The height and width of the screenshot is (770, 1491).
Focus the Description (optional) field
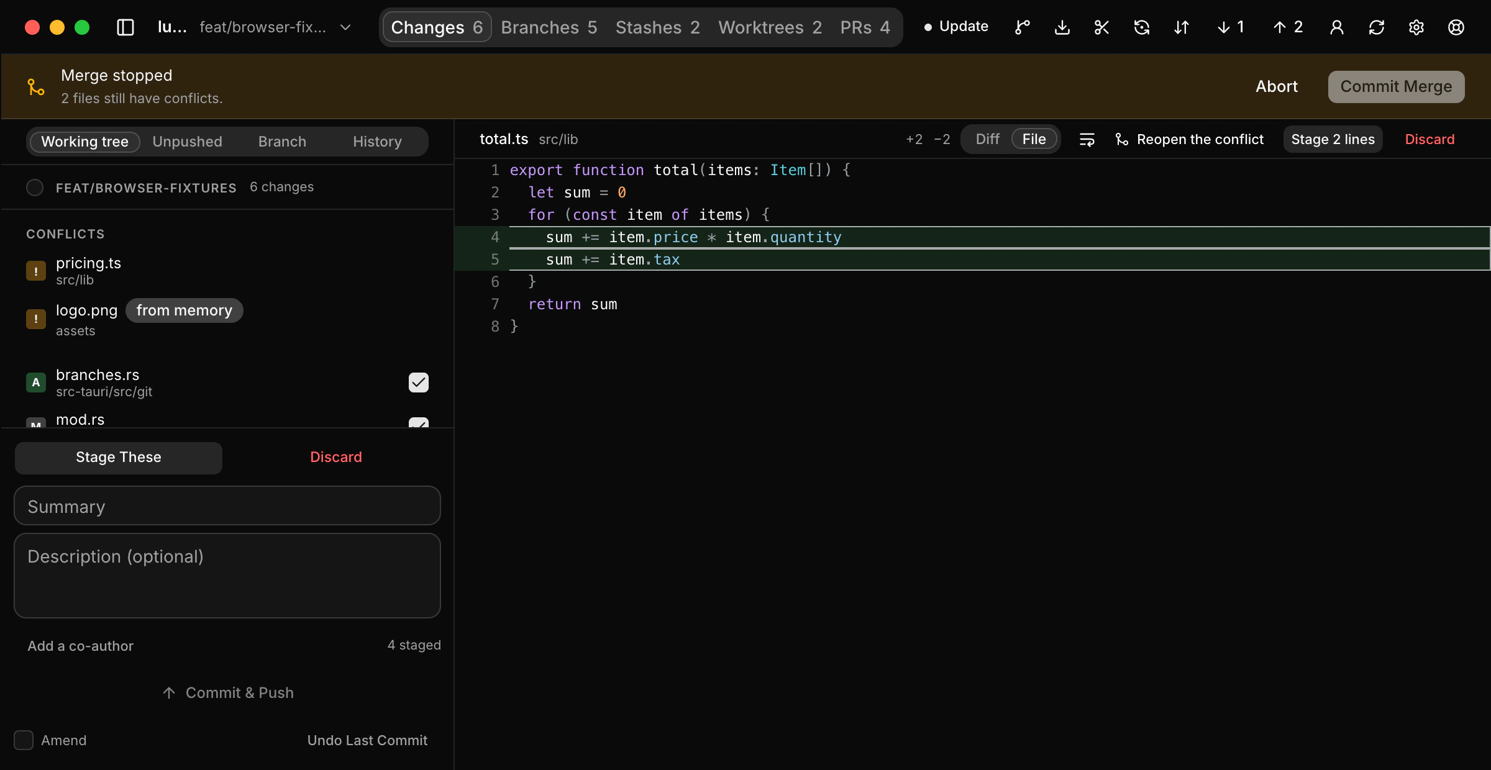[227, 576]
